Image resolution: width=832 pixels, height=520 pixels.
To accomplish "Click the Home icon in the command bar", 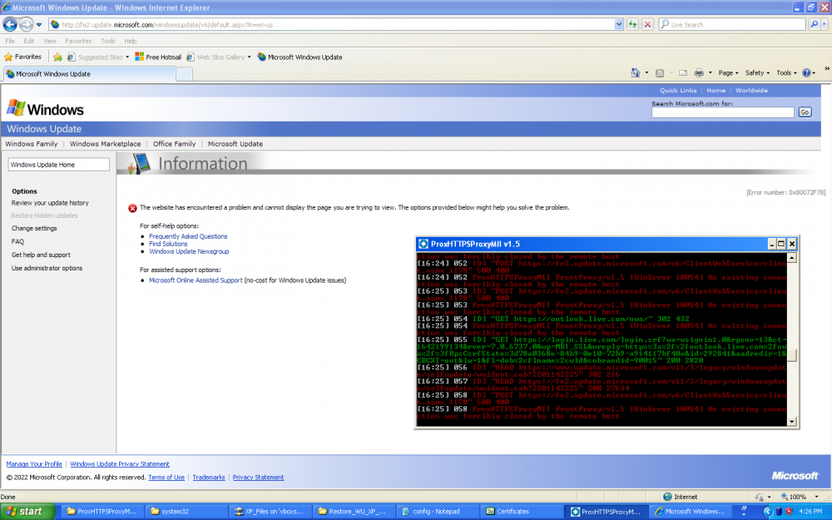I will point(635,73).
